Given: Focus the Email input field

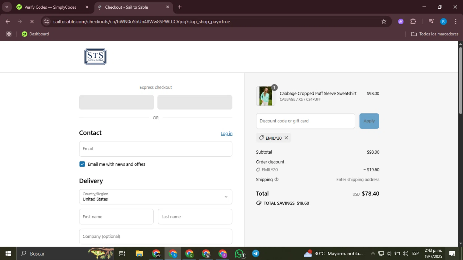Looking at the screenshot, I should [x=156, y=149].
